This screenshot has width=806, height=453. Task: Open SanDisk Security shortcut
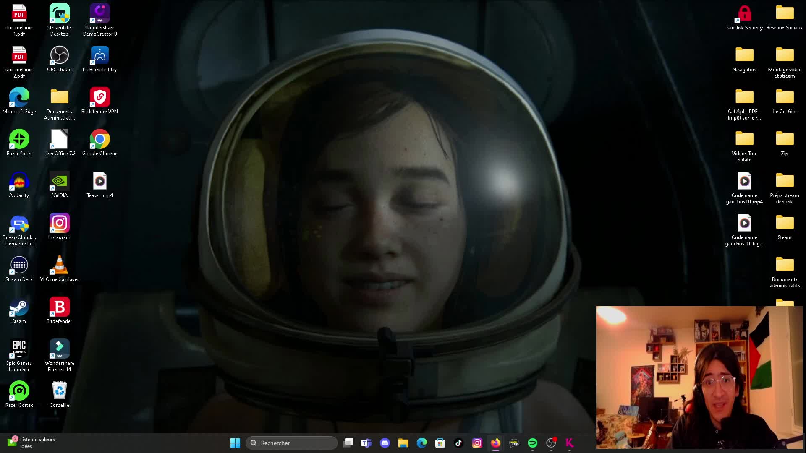[x=744, y=17]
